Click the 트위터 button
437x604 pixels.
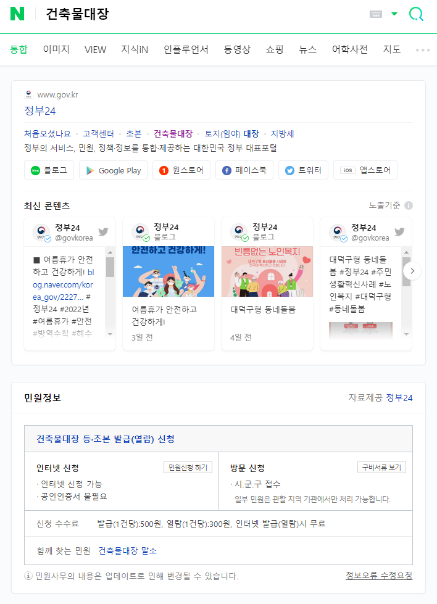tap(303, 170)
